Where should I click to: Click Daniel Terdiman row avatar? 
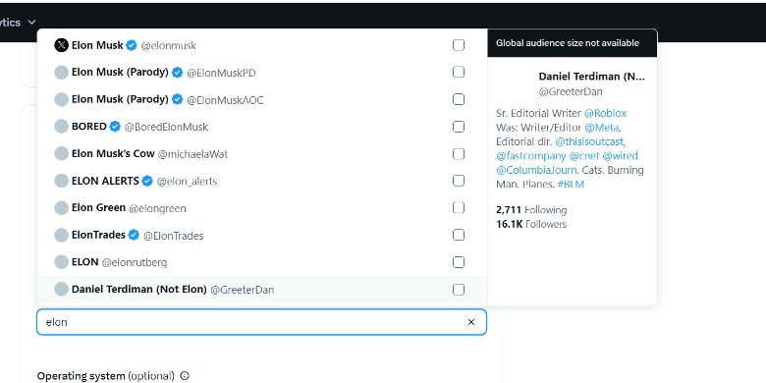(61, 289)
